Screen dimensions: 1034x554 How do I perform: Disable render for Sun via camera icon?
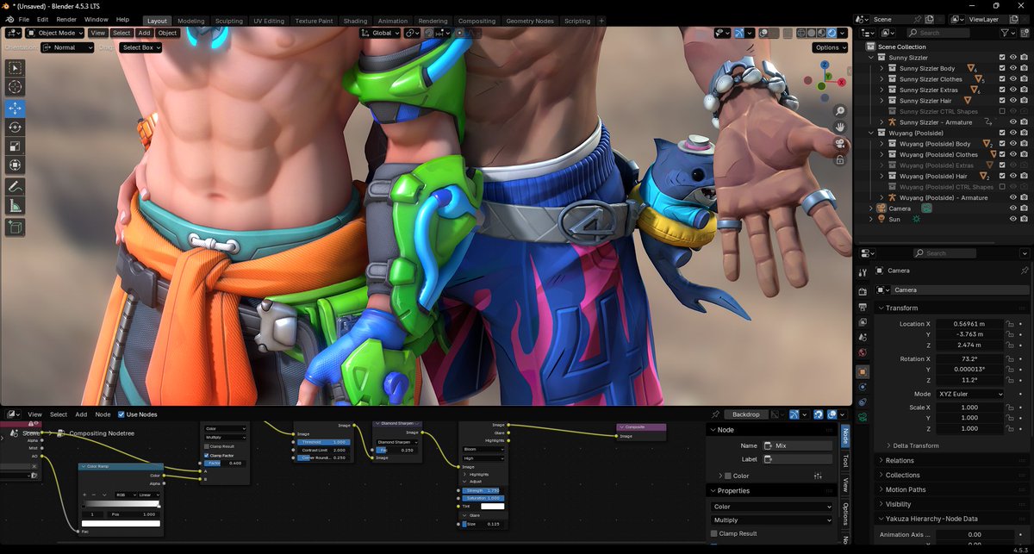click(1024, 219)
